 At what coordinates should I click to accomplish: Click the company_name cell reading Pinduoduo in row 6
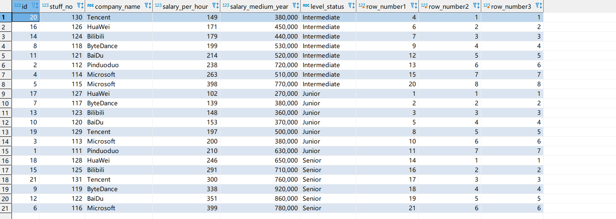tap(119, 65)
